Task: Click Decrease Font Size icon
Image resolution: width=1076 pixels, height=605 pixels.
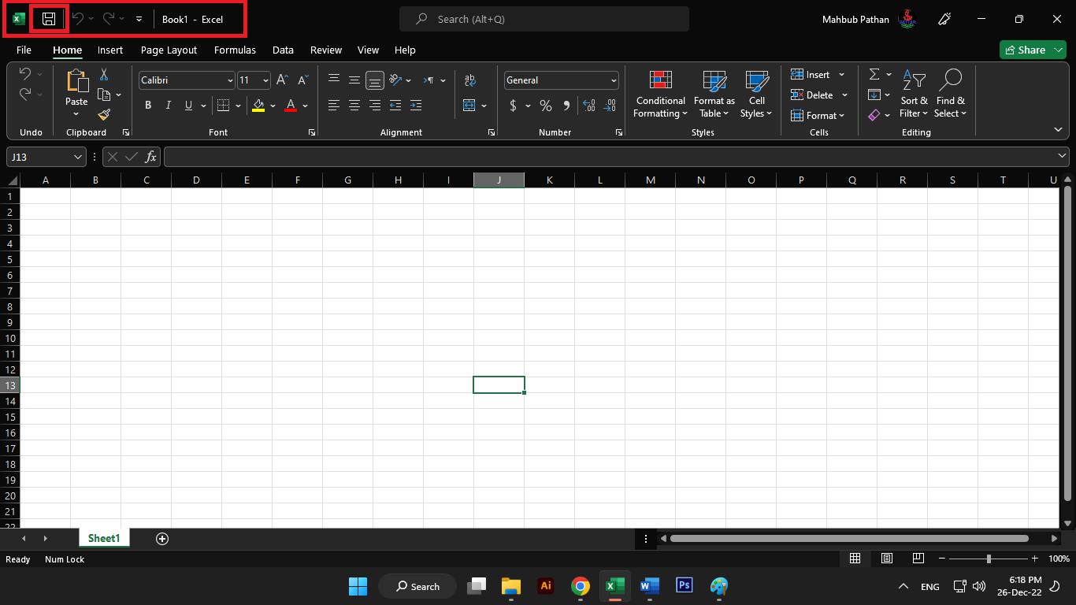Action: pyautogui.click(x=302, y=80)
